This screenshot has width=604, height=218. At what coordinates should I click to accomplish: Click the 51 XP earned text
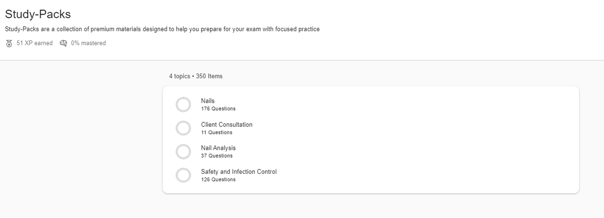(x=34, y=43)
